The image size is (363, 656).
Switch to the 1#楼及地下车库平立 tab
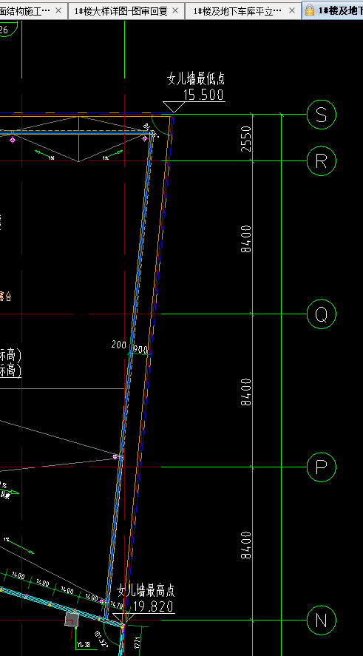(x=242, y=10)
